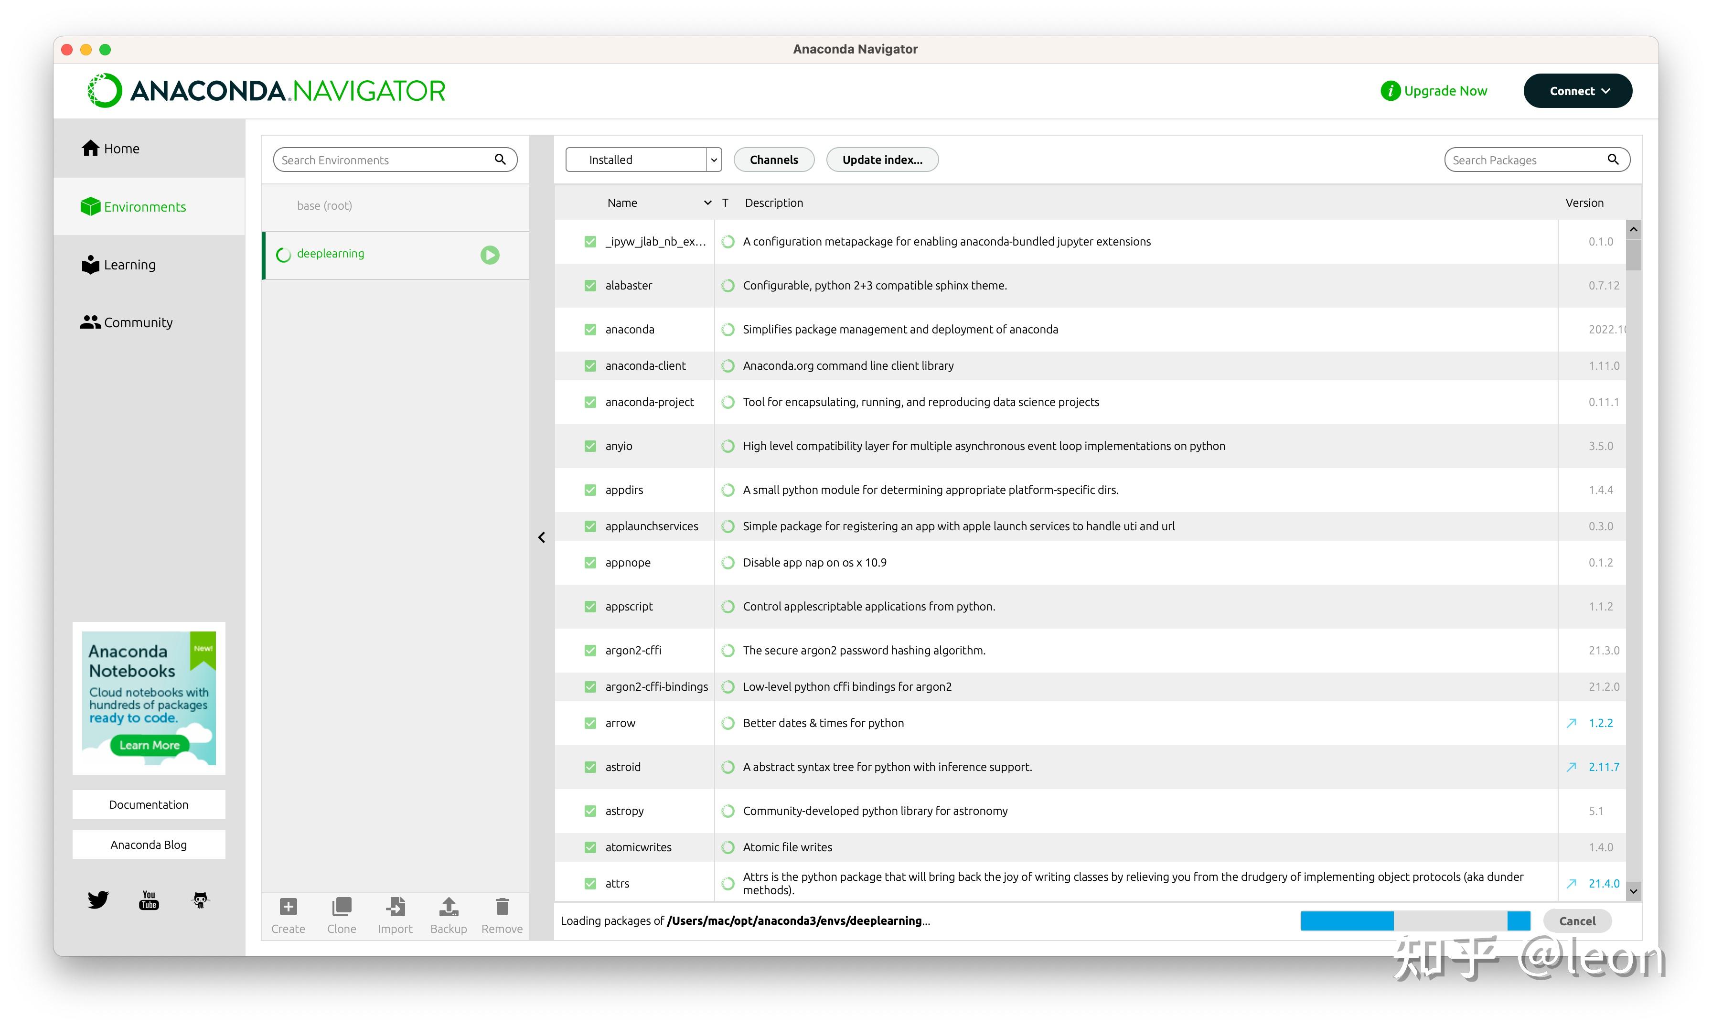Cancel the package loading operation
The height and width of the screenshot is (1027, 1712).
point(1577,921)
